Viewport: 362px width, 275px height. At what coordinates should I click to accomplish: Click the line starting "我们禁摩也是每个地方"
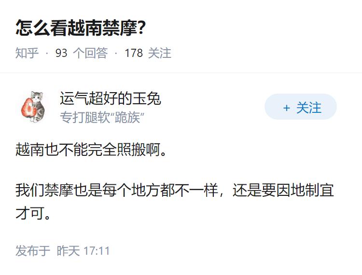[175, 190]
